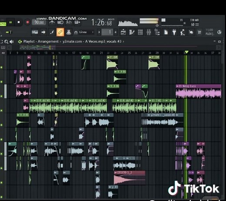This screenshot has height=201, width=226.
Task: Click the stop button in transport
Action: point(19,22)
